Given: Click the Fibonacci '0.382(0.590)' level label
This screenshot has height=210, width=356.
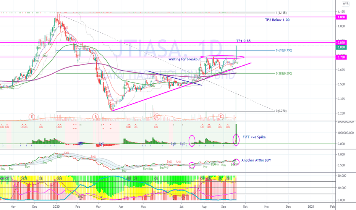Looking at the screenshot, I should tap(284, 74).
